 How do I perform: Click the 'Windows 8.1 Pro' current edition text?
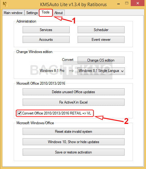(x=52, y=71)
